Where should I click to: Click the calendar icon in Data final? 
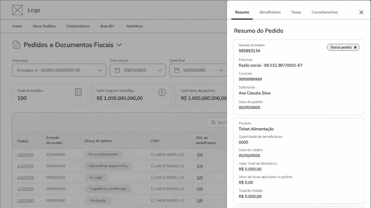(x=177, y=70)
